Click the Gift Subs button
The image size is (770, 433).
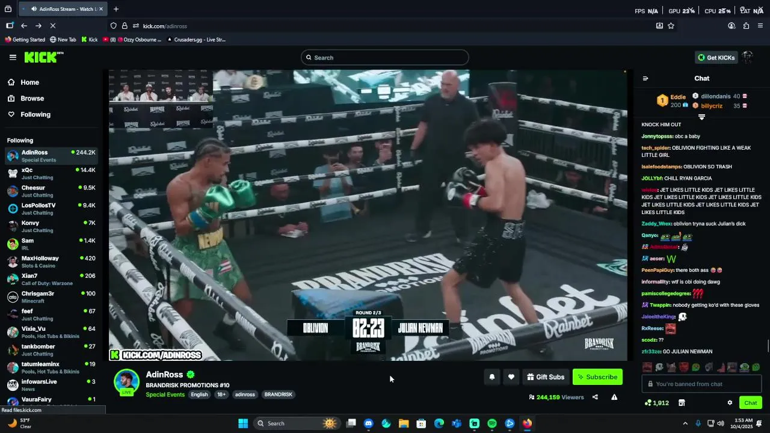546,377
